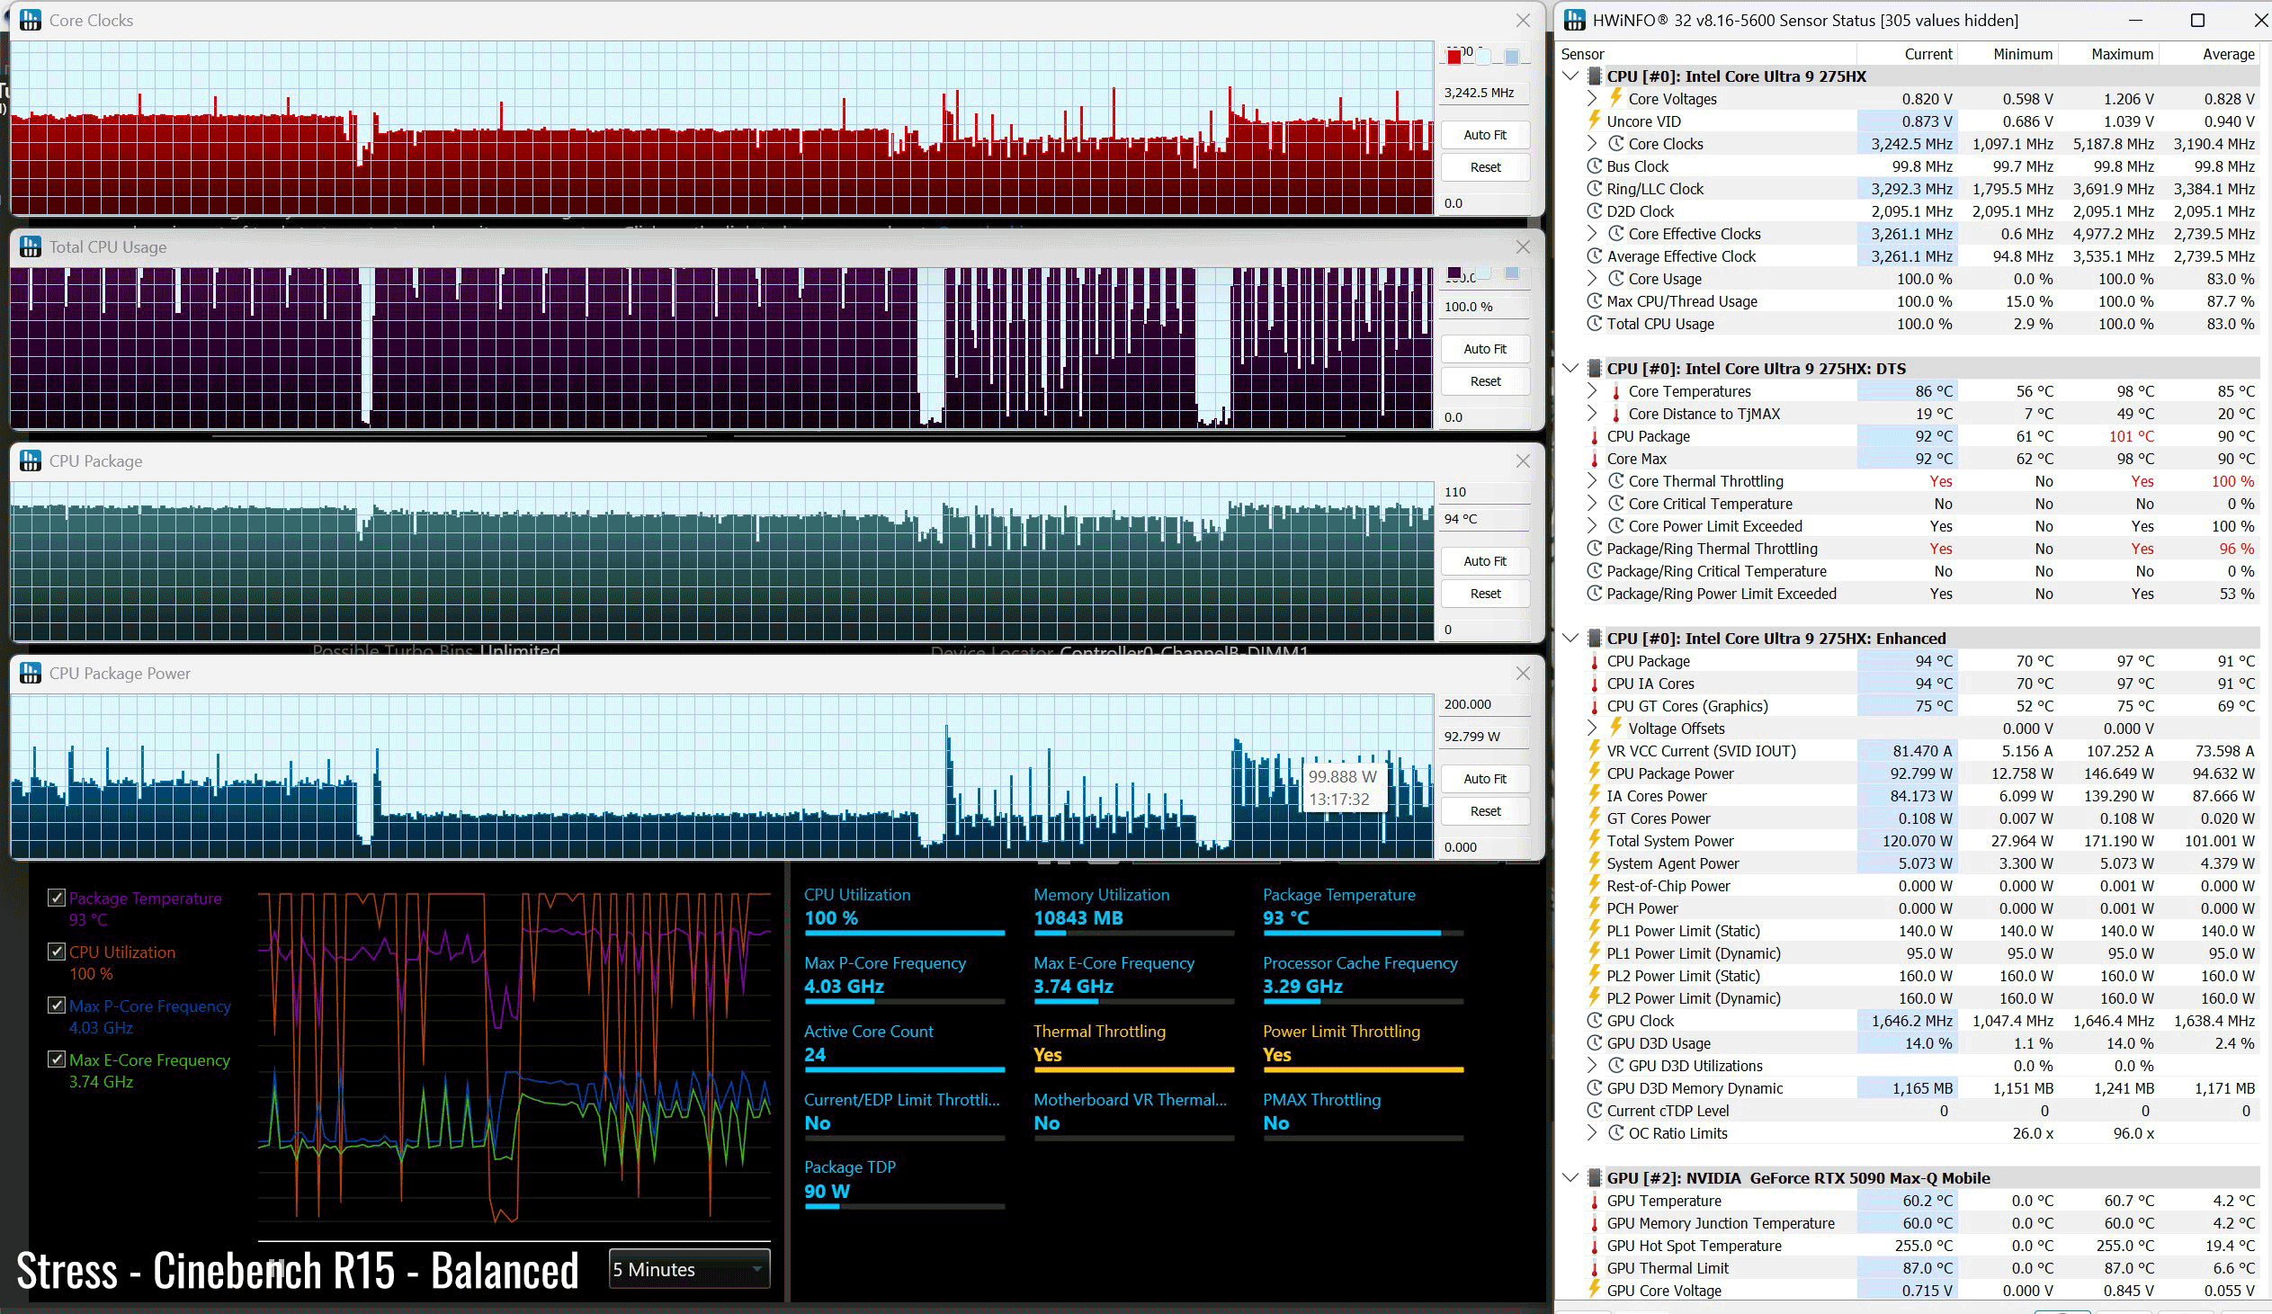
Task: Expand the Core Clocks sensor row
Action: tap(1592, 143)
